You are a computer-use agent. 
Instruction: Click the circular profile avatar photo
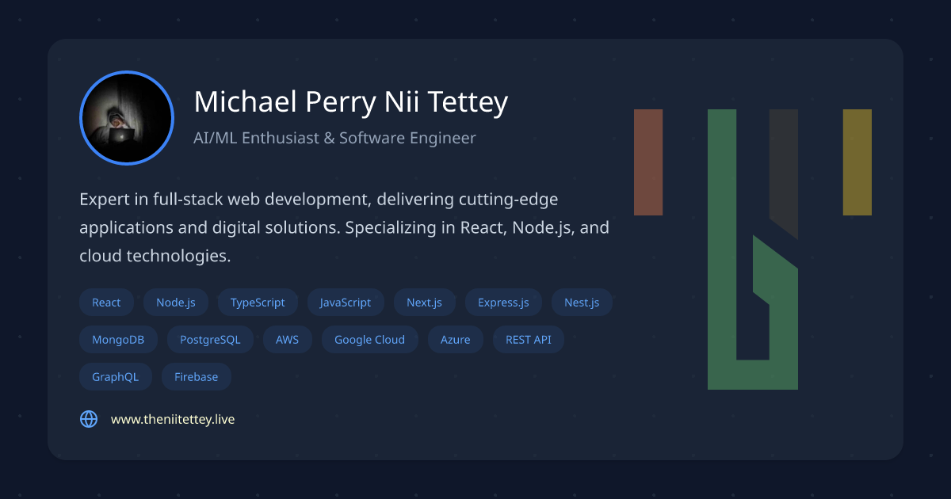click(127, 118)
